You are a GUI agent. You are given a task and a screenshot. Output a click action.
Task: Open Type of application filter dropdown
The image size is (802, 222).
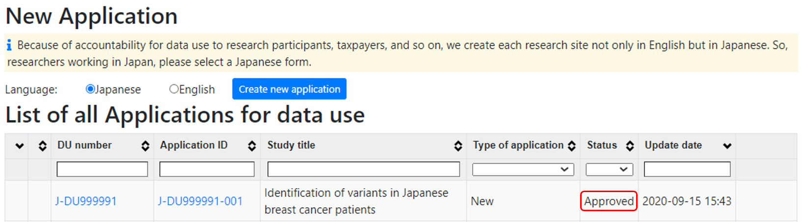point(523,170)
